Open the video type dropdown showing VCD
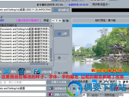The width and height of the screenshot is (129, 97). 124,95
